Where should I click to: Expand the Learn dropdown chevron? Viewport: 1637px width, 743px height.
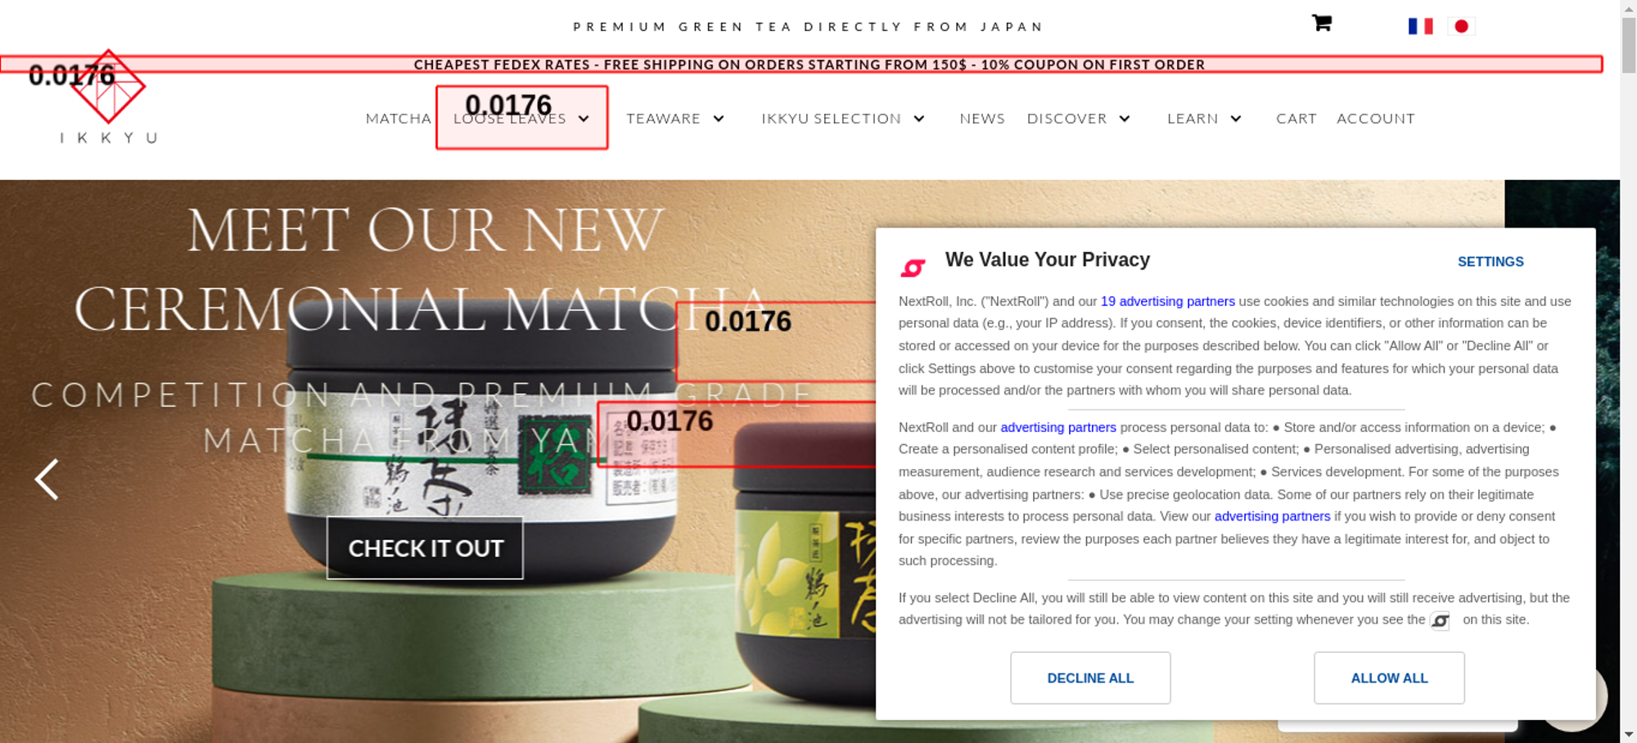[x=1236, y=119]
